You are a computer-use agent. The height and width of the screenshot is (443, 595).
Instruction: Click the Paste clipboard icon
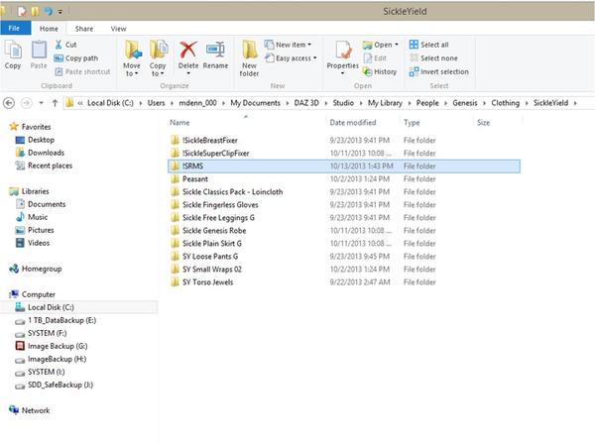(x=39, y=55)
